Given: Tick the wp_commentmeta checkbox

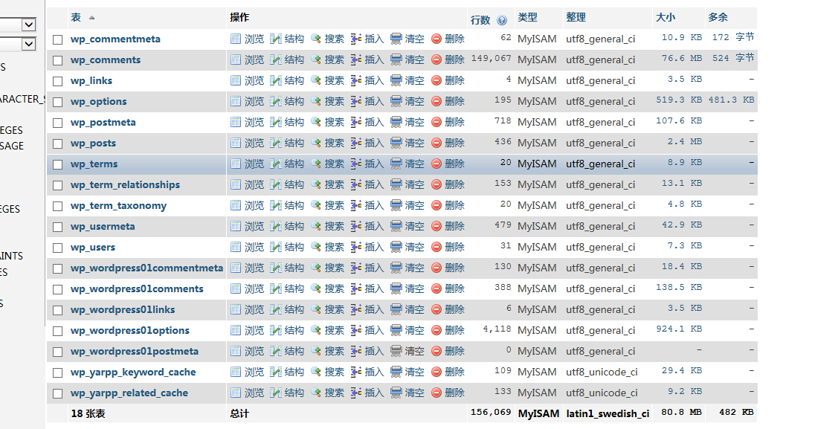Looking at the screenshot, I should point(58,39).
